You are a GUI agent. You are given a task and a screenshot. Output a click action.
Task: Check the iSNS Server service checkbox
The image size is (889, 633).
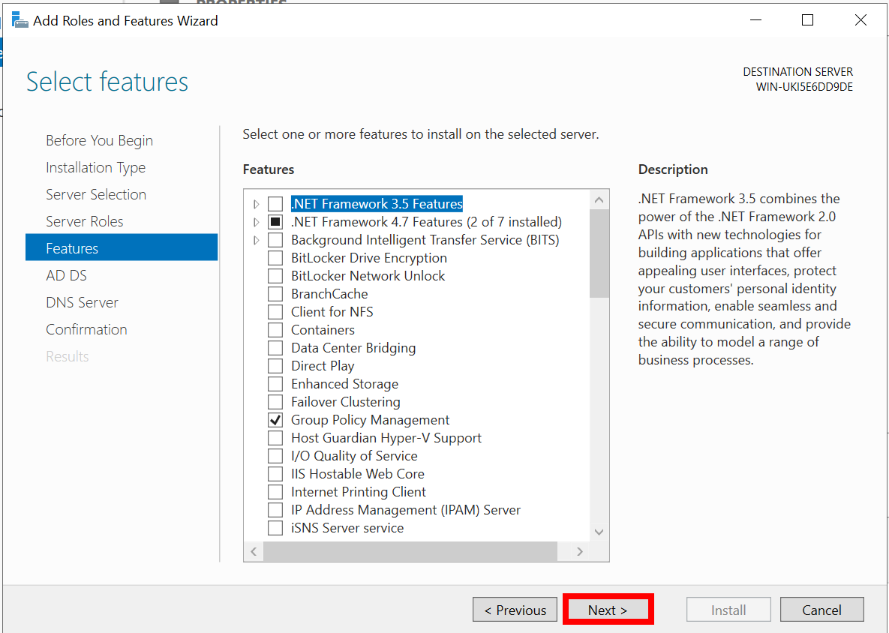click(x=275, y=528)
